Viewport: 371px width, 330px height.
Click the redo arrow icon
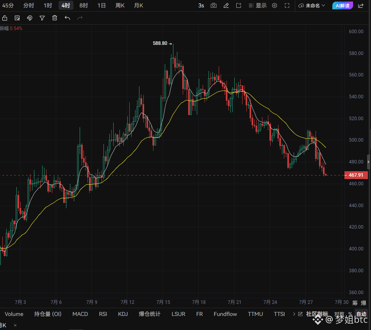pos(80,18)
